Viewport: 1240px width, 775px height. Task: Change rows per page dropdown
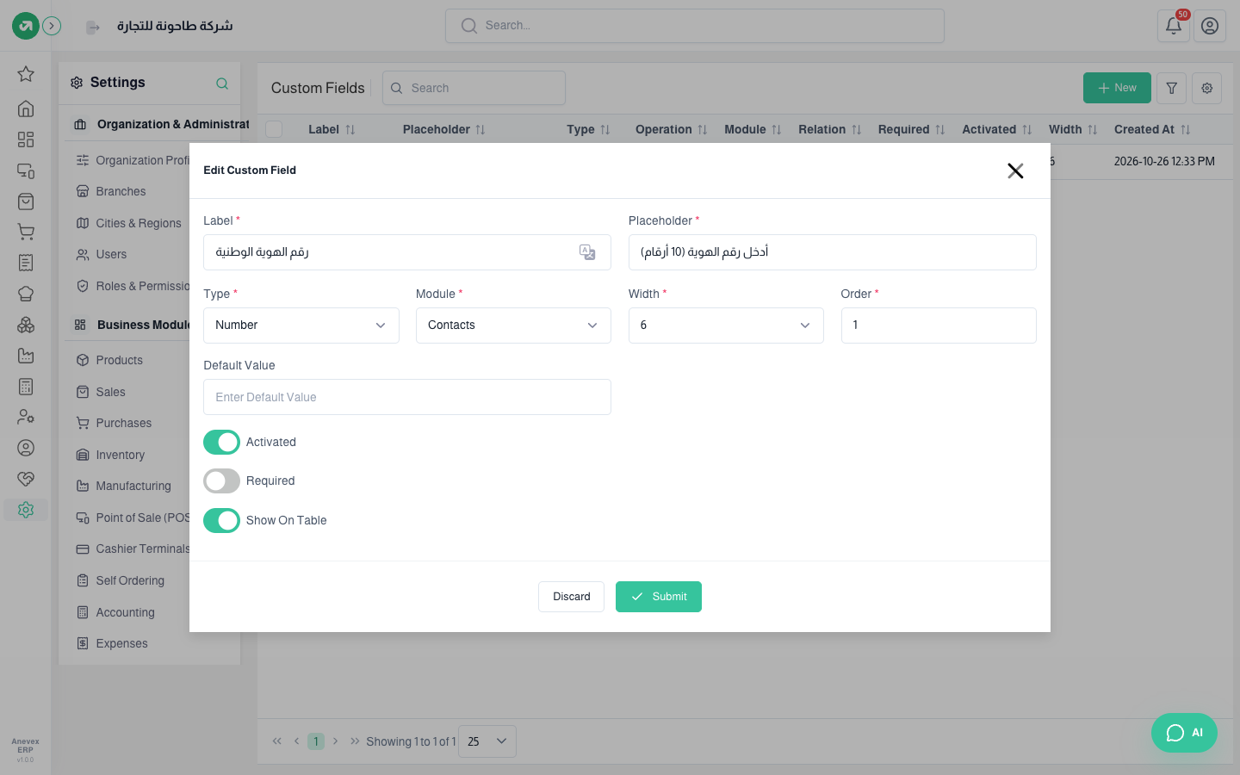(487, 741)
